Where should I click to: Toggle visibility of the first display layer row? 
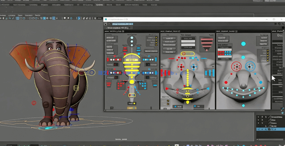258,117
